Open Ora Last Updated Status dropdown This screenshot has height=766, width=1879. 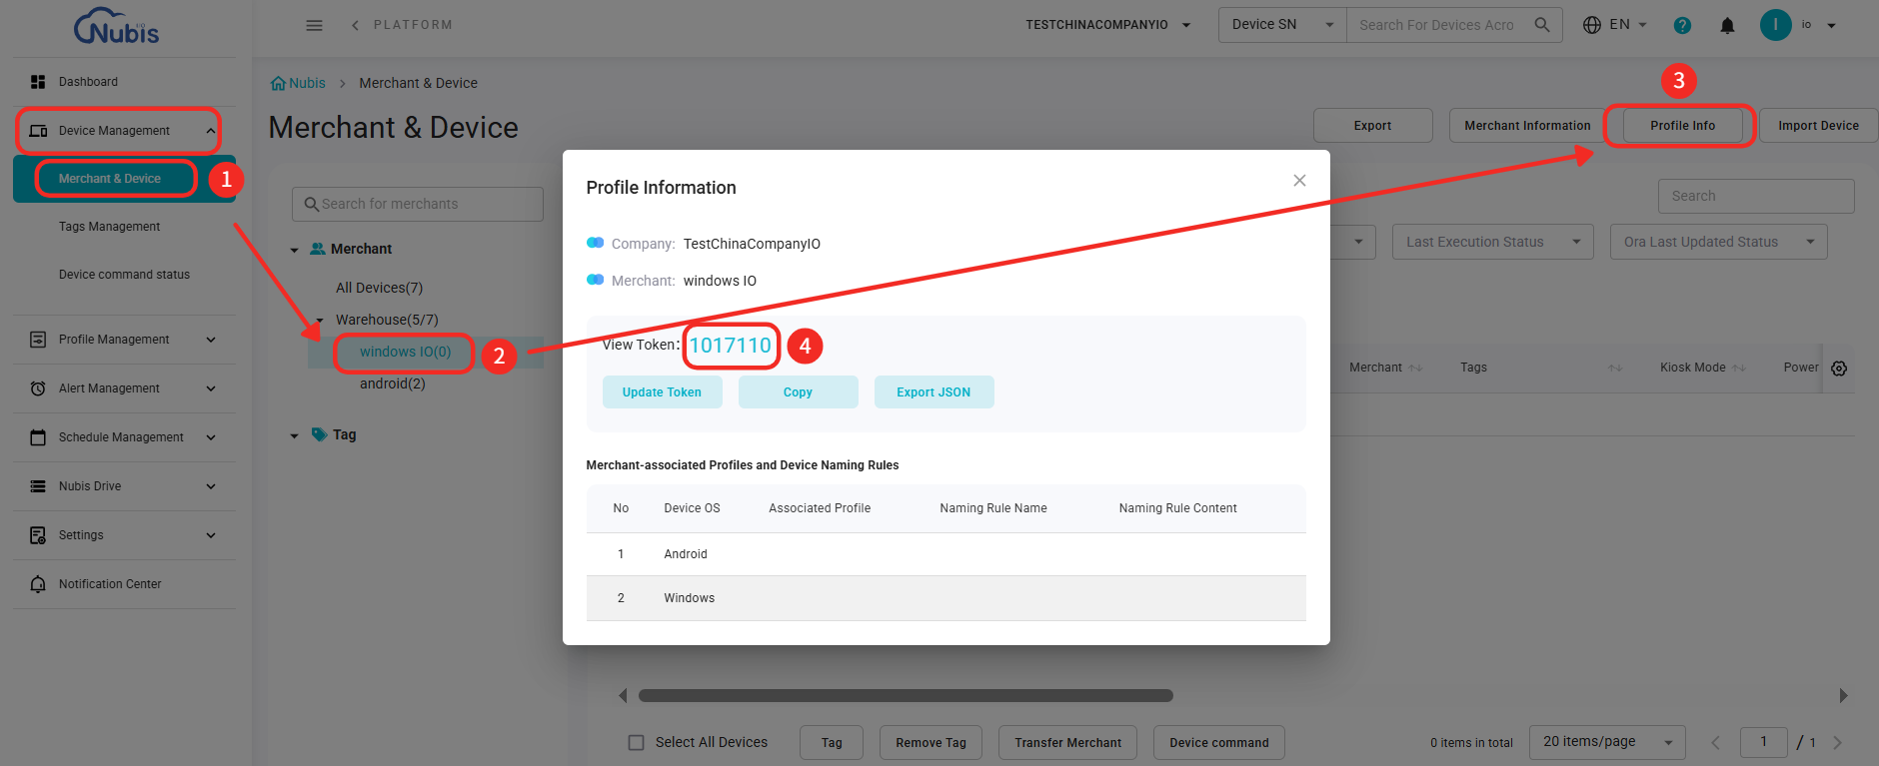coord(1718,242)
